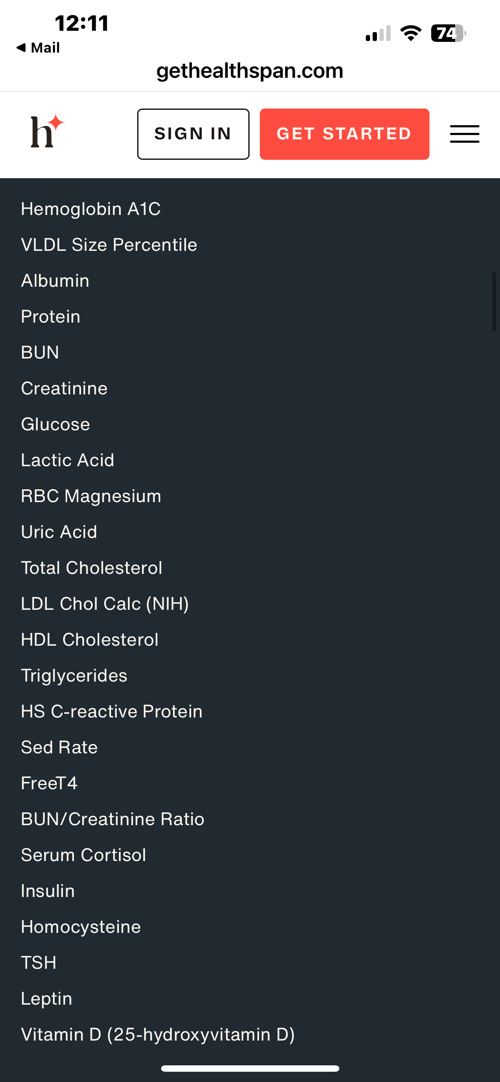Screen dimensions: 500x1082
Task: Tap the Healthspan h logo
Action: pyautogui.click(x=47, y=131)
